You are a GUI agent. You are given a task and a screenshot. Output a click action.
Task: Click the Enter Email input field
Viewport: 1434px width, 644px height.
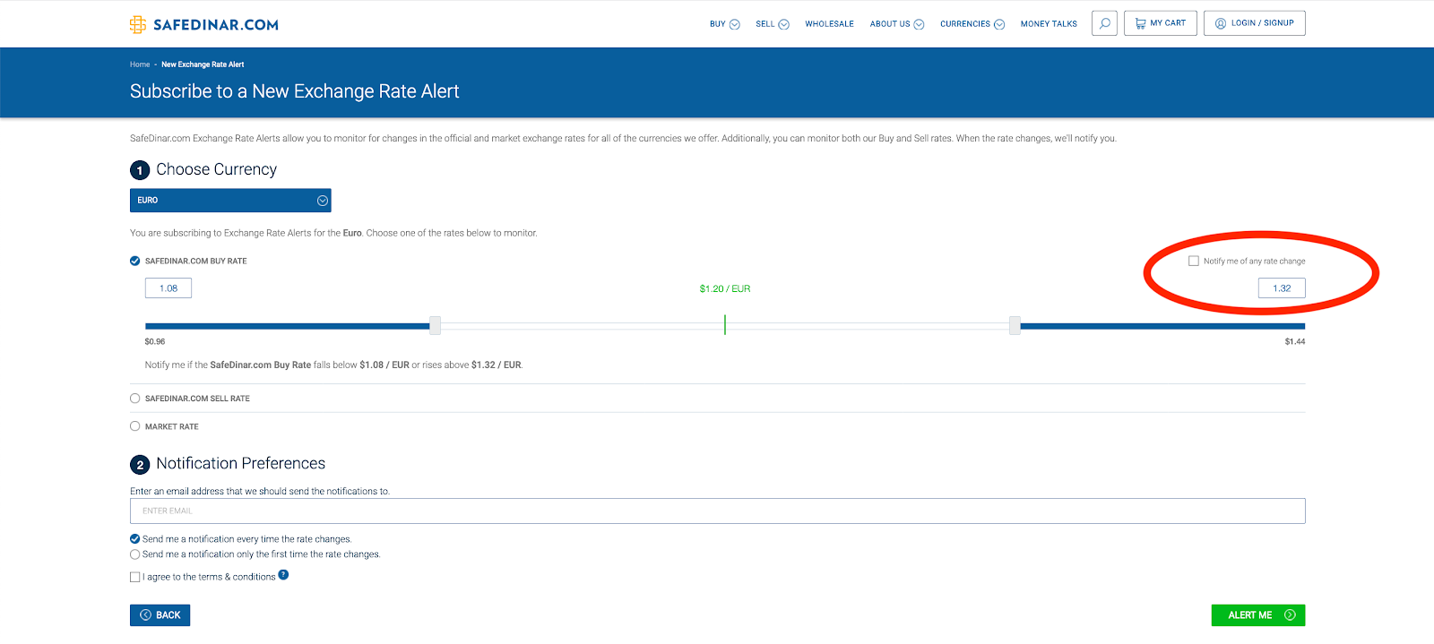(717, 511)
